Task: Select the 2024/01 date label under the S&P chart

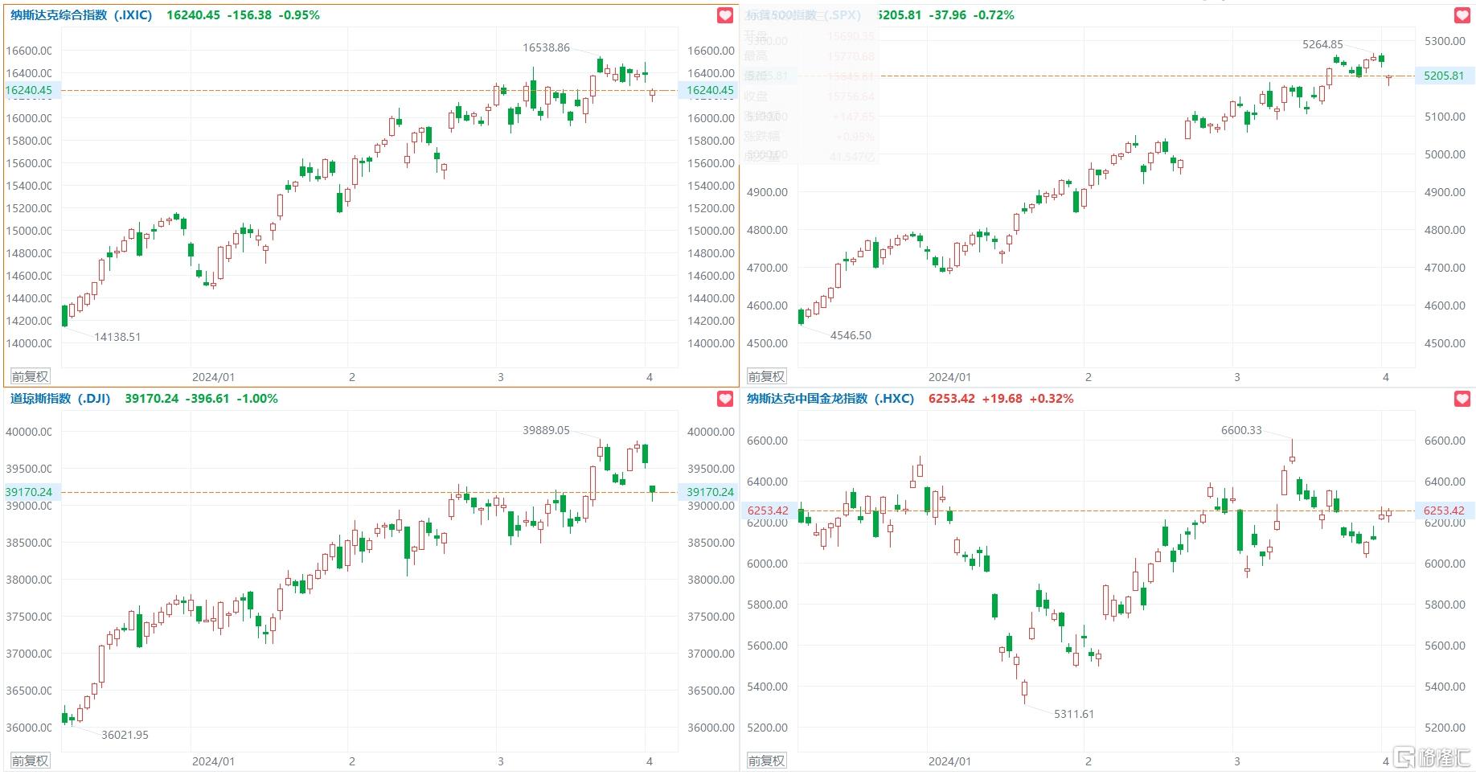Action: 949,377
